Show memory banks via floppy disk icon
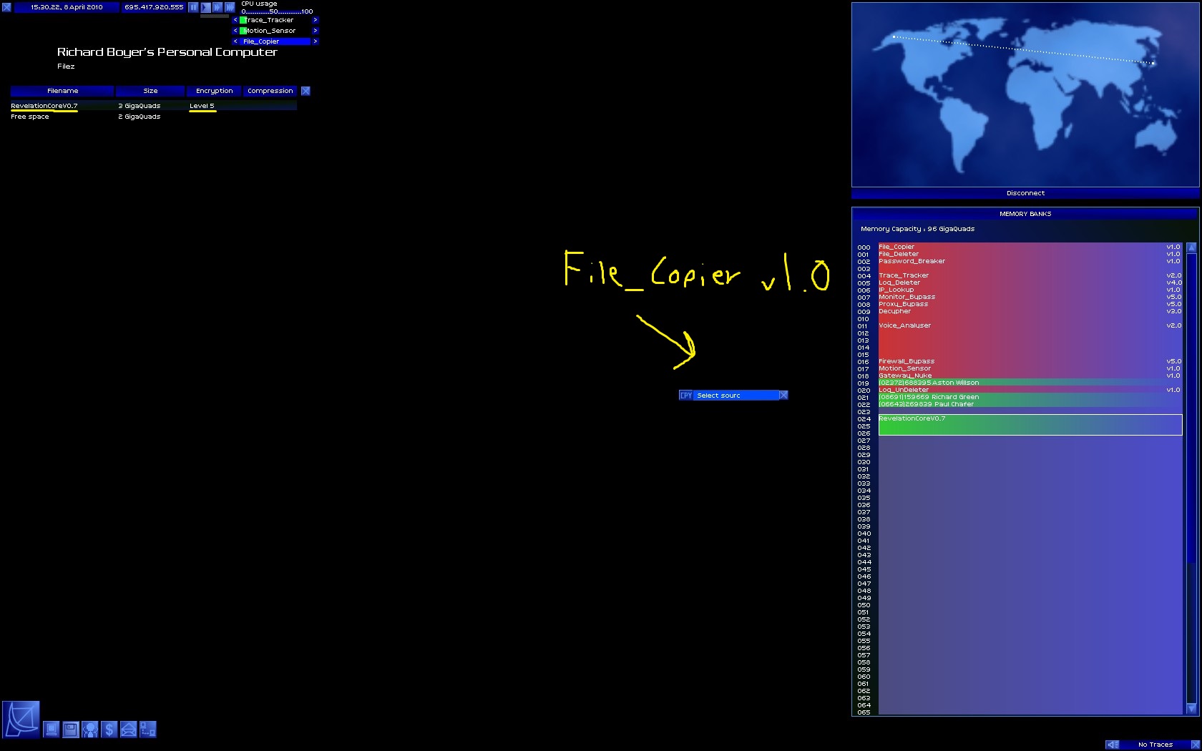The width and height of the screenshot is (1202, 751). click(71, 730)
